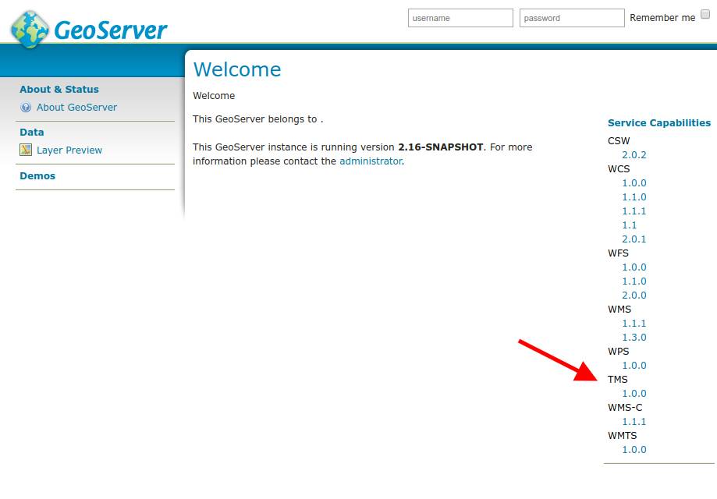This screenshot has width=717, height=499.
Task: Toggle the Remember me checkbox
Action: click(x=705, y=15)
